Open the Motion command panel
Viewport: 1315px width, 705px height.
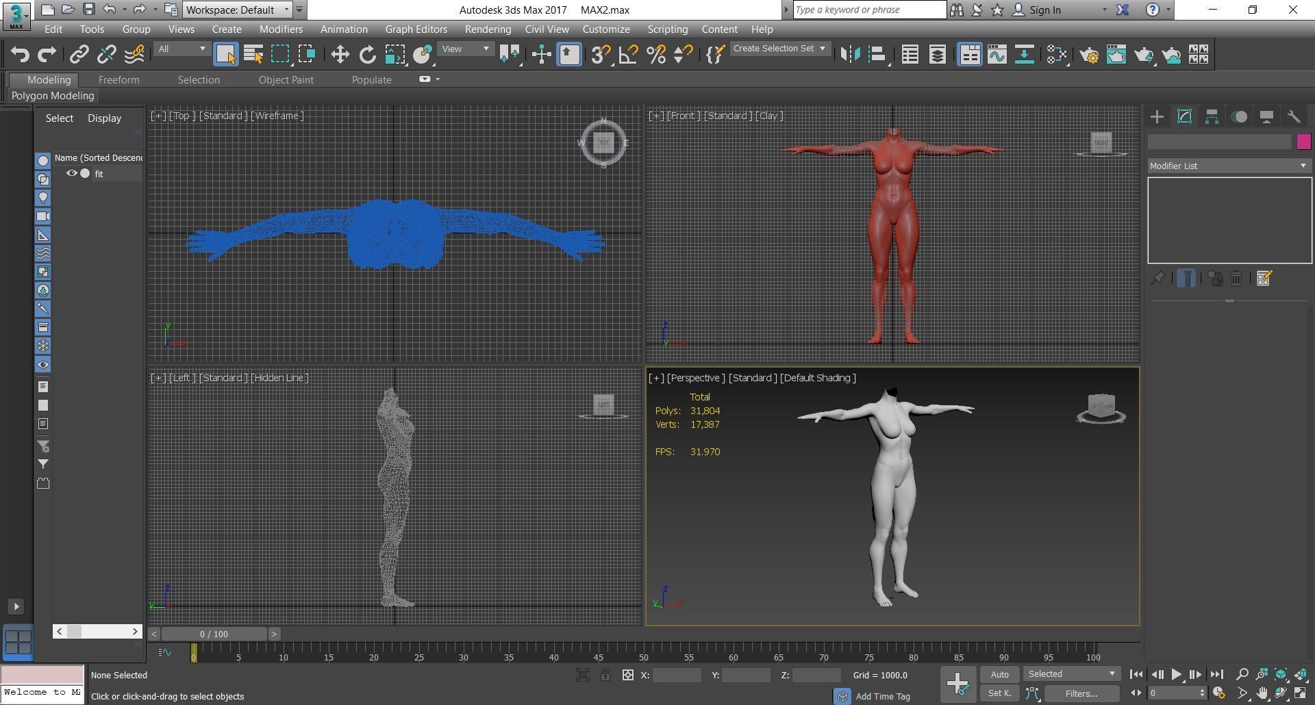[x=1239, y=116]
